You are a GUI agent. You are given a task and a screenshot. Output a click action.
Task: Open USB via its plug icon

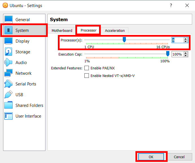click(x=8, y=94)
